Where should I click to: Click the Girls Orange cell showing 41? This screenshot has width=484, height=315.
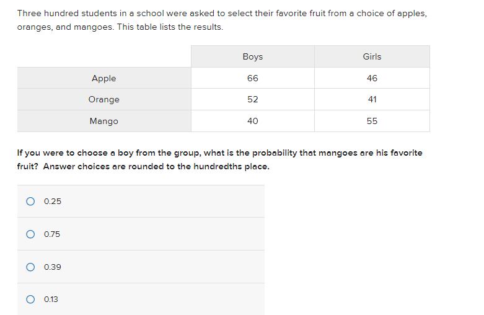(372, 99)
